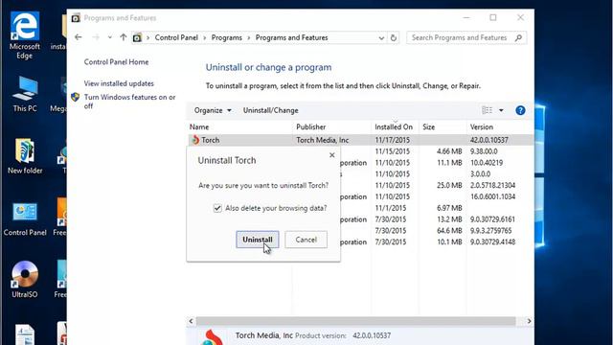This screenshot has height=345, width=613.
Task: Click Programs and Features title bar icon
Action: [x=76, y=18]
